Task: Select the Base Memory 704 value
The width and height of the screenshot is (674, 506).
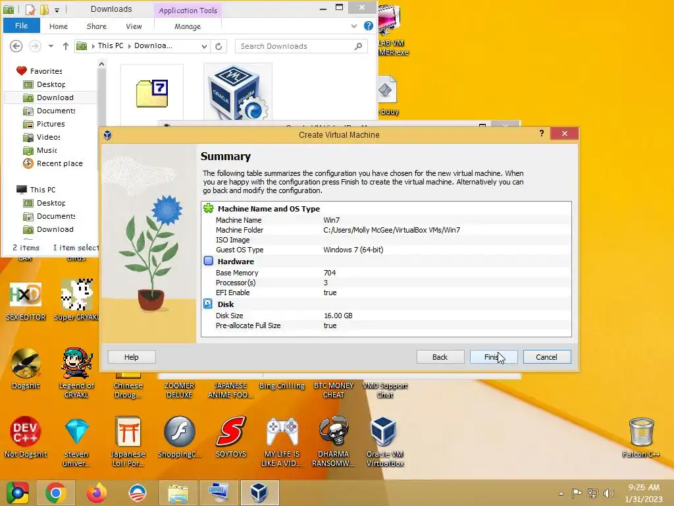Action: click(330, 272)
